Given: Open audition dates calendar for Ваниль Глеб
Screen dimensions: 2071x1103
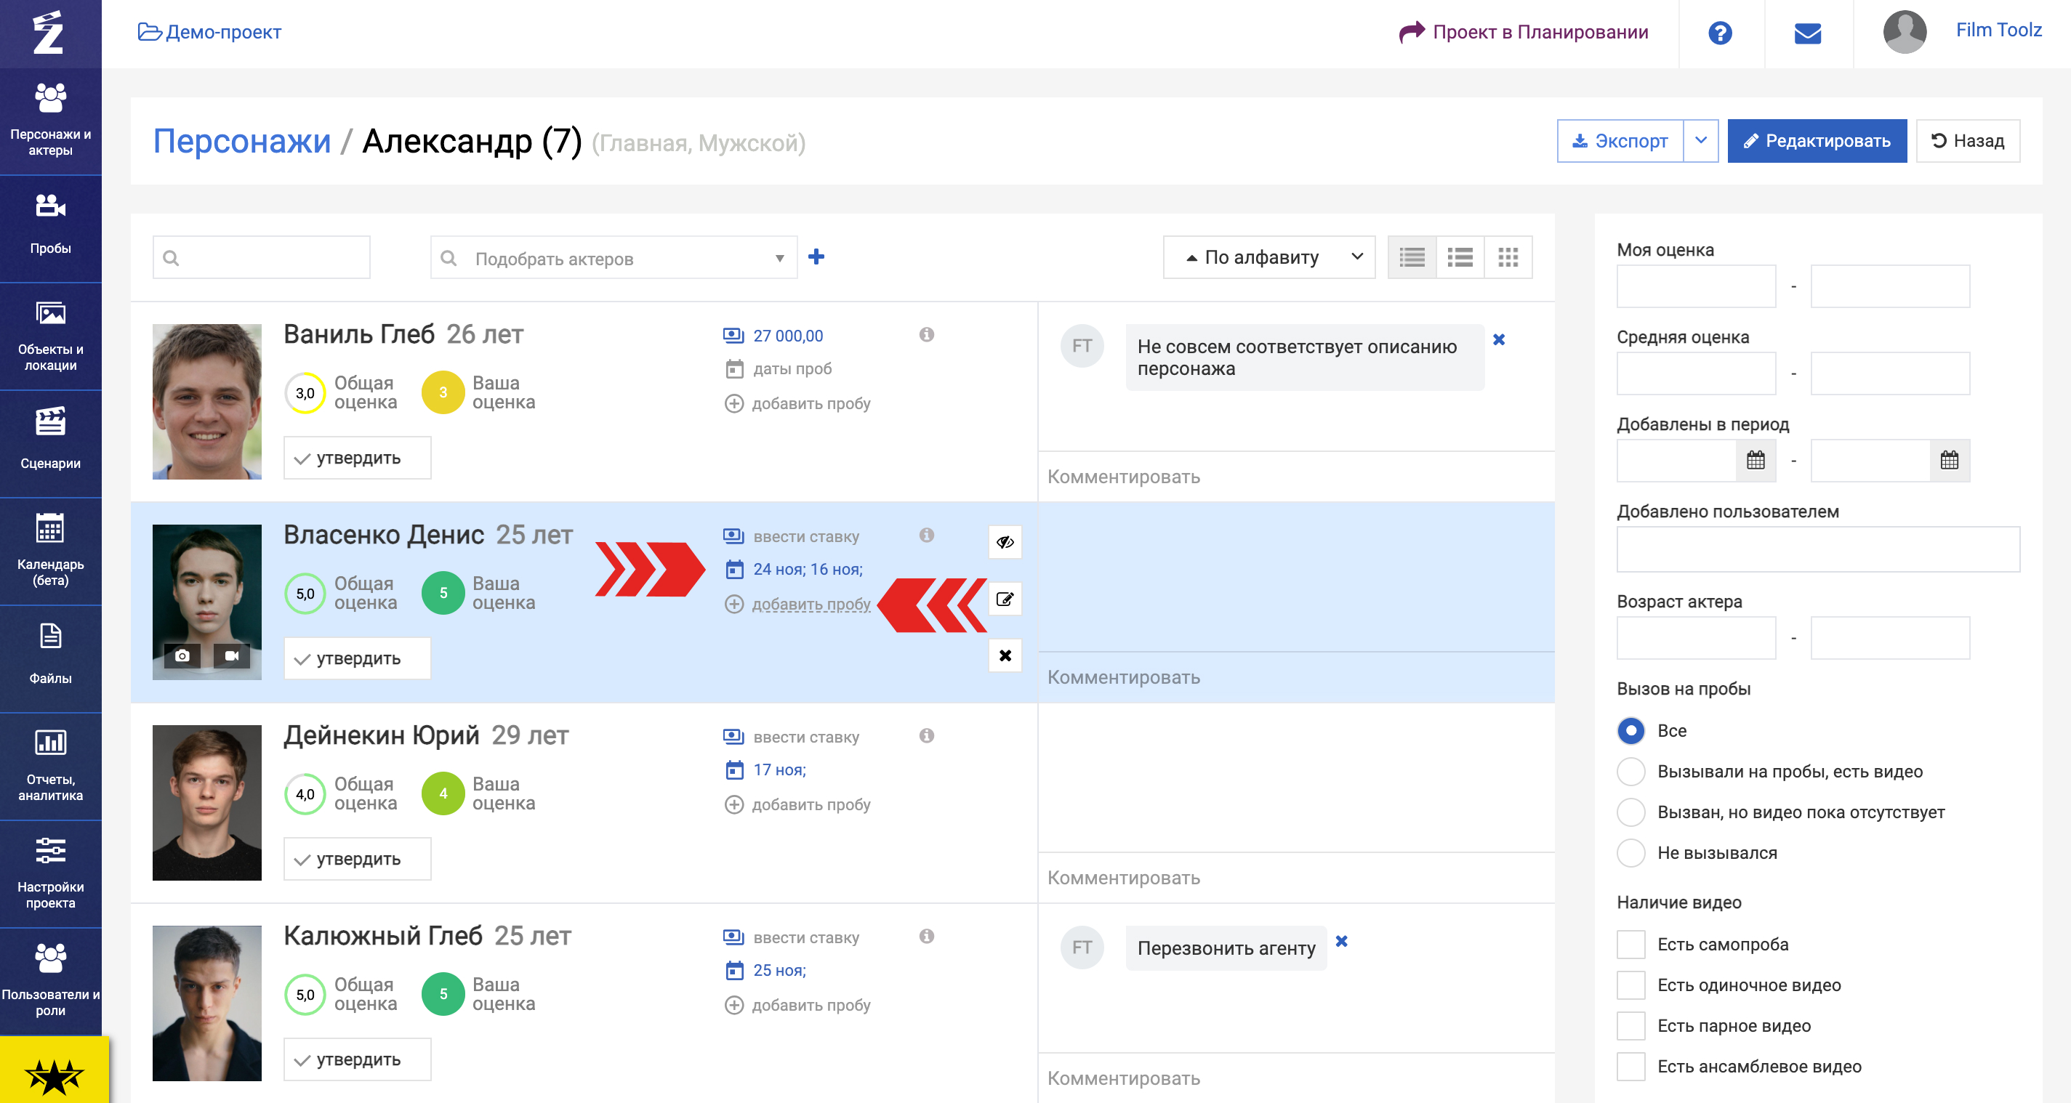Looking at the screenshot, I should click(x=734, y=368).
